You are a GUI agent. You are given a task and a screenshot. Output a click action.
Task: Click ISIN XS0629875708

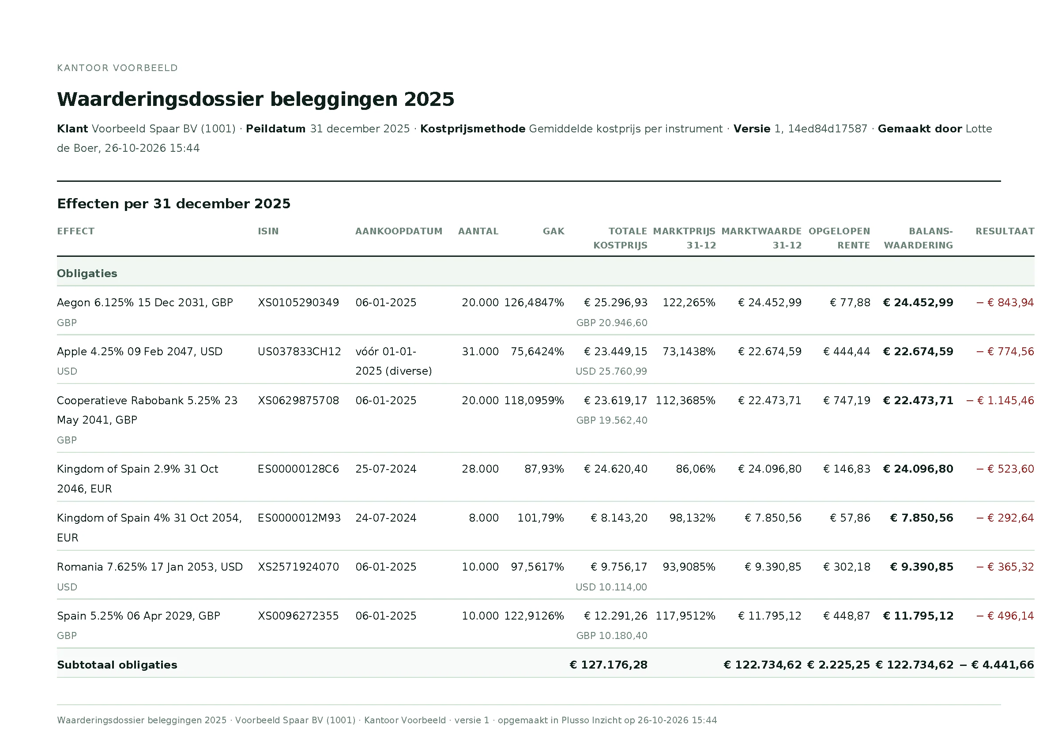(298, 400)
